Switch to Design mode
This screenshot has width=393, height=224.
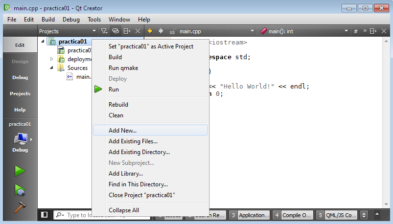tap(20, 62)
